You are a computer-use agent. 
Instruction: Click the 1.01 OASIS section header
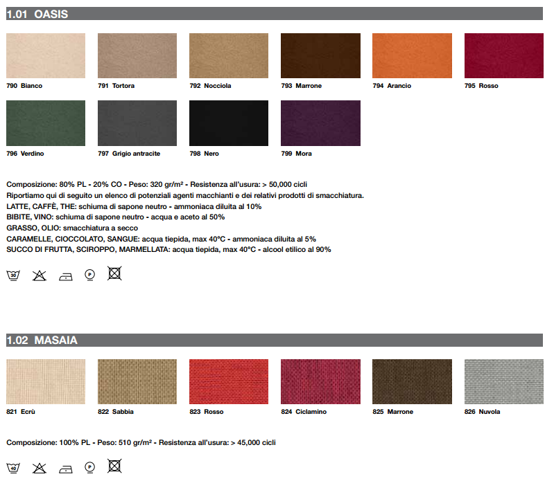[275, 14]
